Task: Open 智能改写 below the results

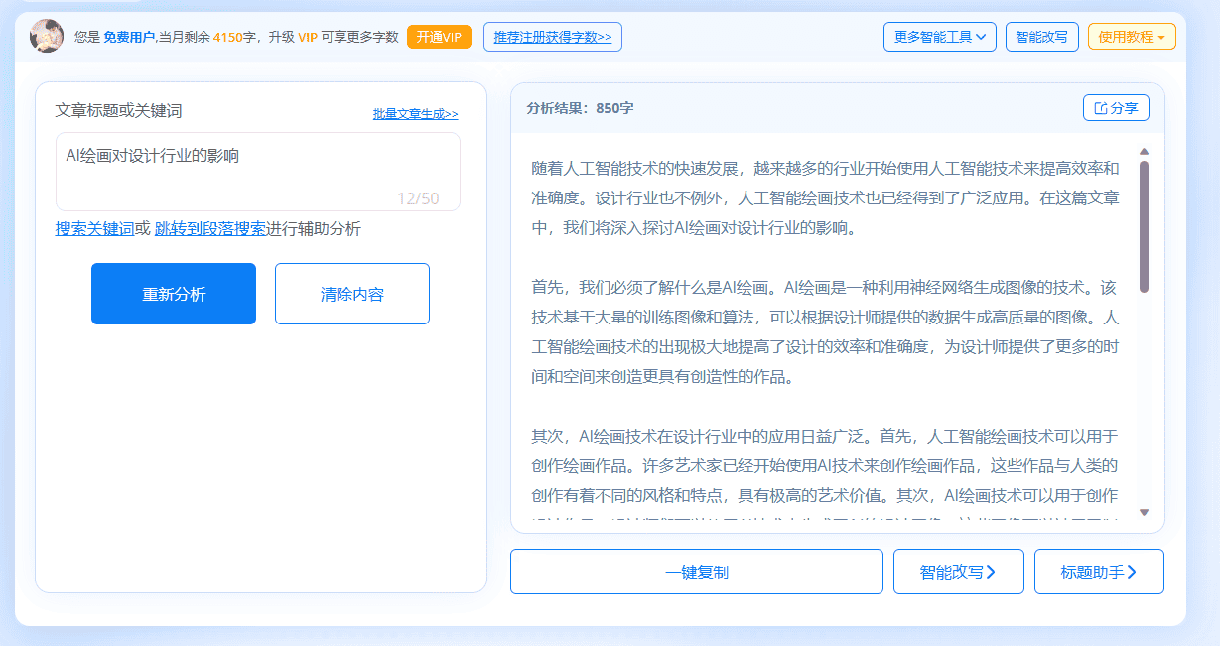Action: point(959,572)
